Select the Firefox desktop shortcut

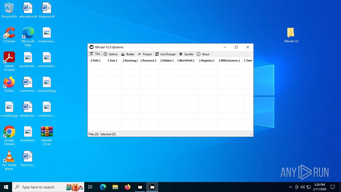9,84
